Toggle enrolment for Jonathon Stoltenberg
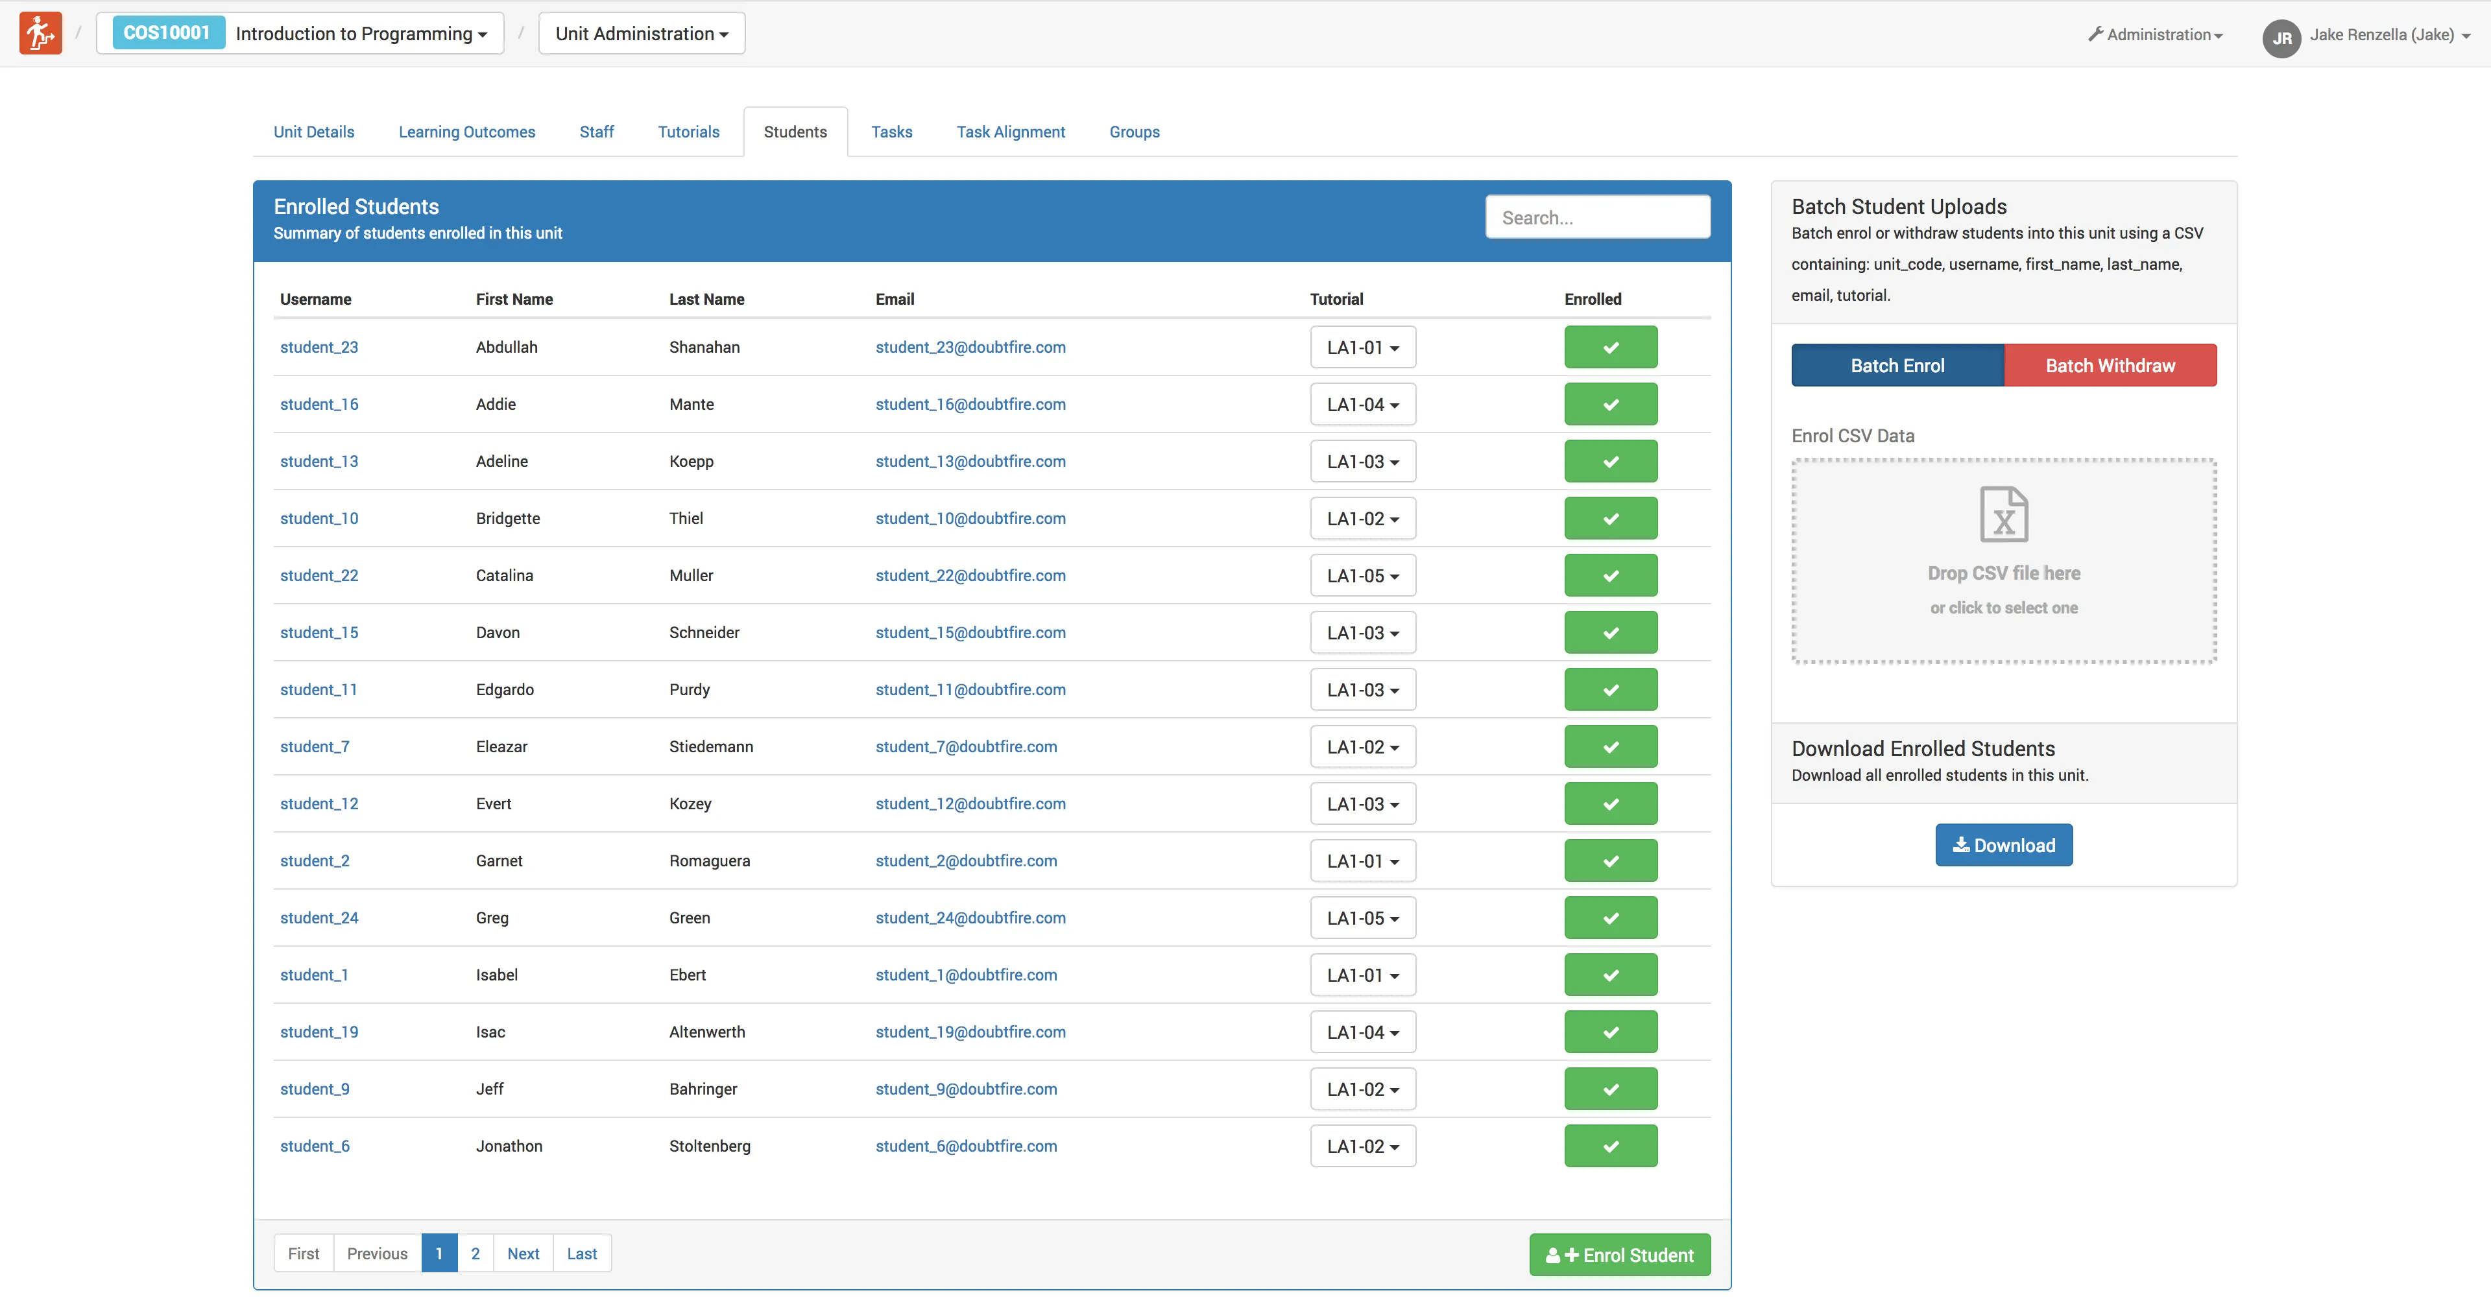The height and width of the screenshot is (1306, 2491). pyautogui.click(x=1610, y=1146)
